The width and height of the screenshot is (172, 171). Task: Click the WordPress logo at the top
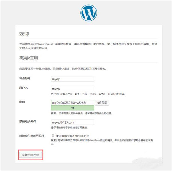click(89, 13)
